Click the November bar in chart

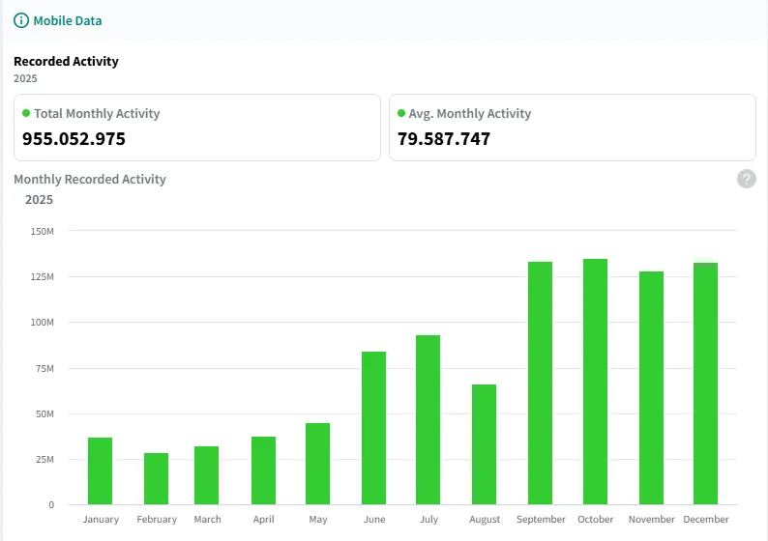651,387
